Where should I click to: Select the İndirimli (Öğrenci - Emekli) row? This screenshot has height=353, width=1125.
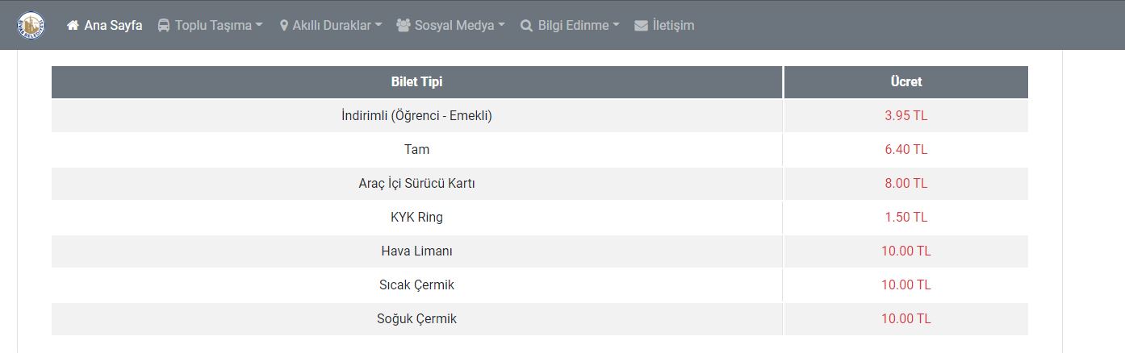click(x=416, y=115)
